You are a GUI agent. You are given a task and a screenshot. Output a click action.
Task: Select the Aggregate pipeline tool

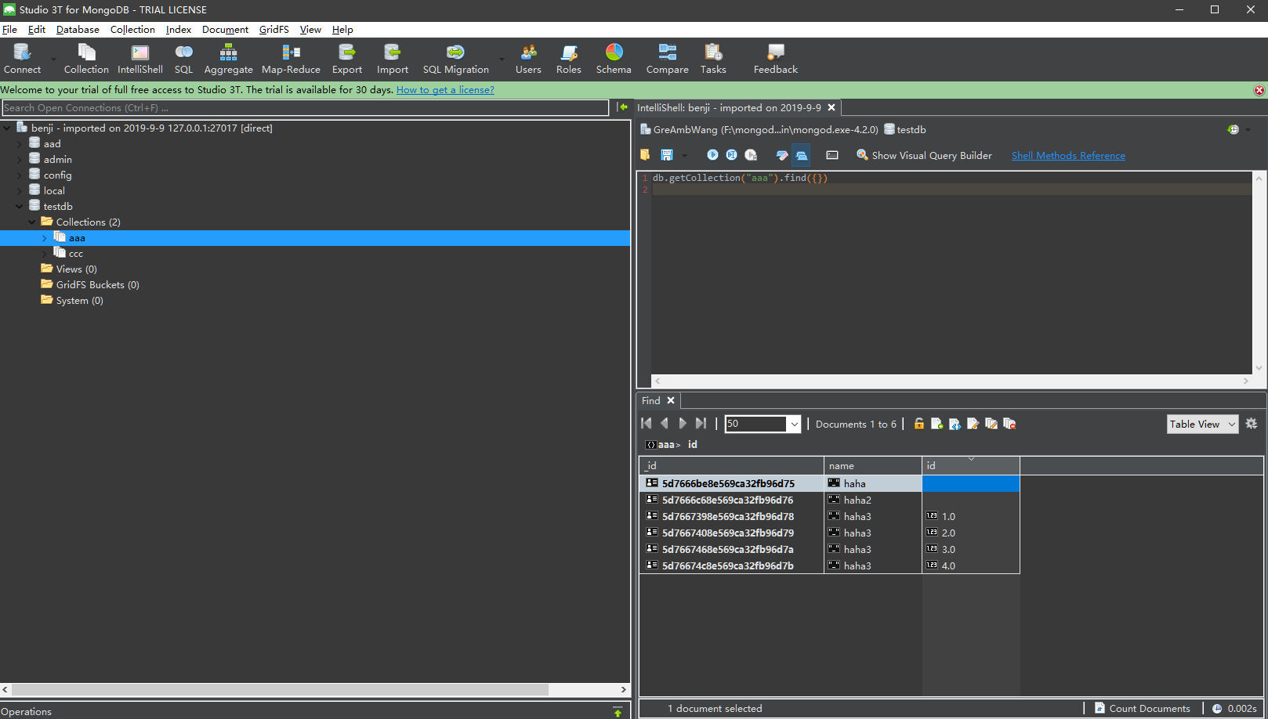(x=228, y=58)
